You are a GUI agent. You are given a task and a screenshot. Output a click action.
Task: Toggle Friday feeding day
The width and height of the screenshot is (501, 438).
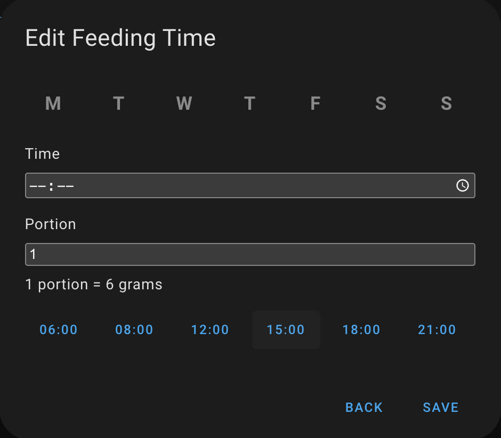click(x=315, y=103)
